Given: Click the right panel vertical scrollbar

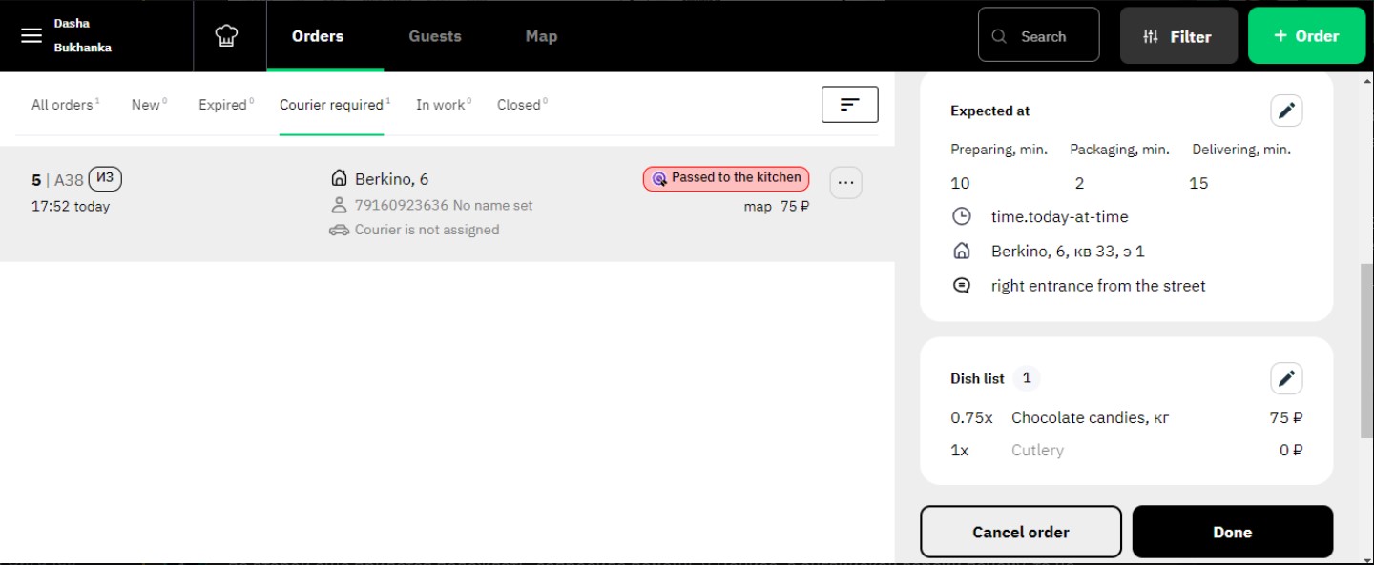Looking at the screenshot, I should (x=1365, y=352).
